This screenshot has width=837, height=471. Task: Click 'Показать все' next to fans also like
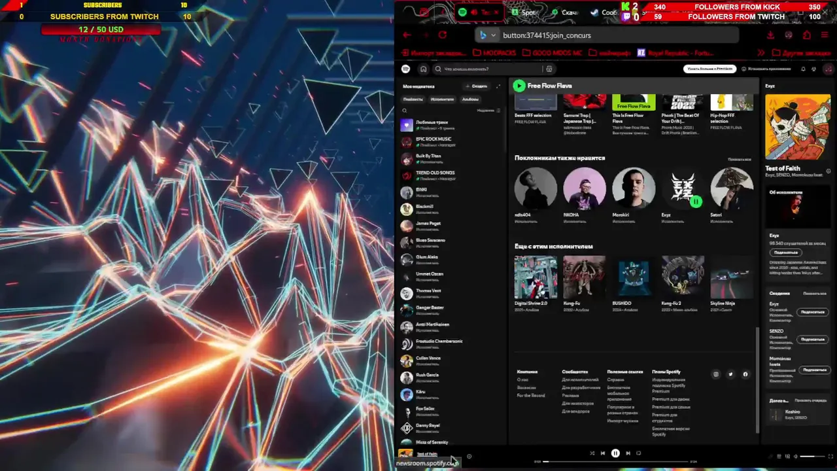[x=739, y=159]
